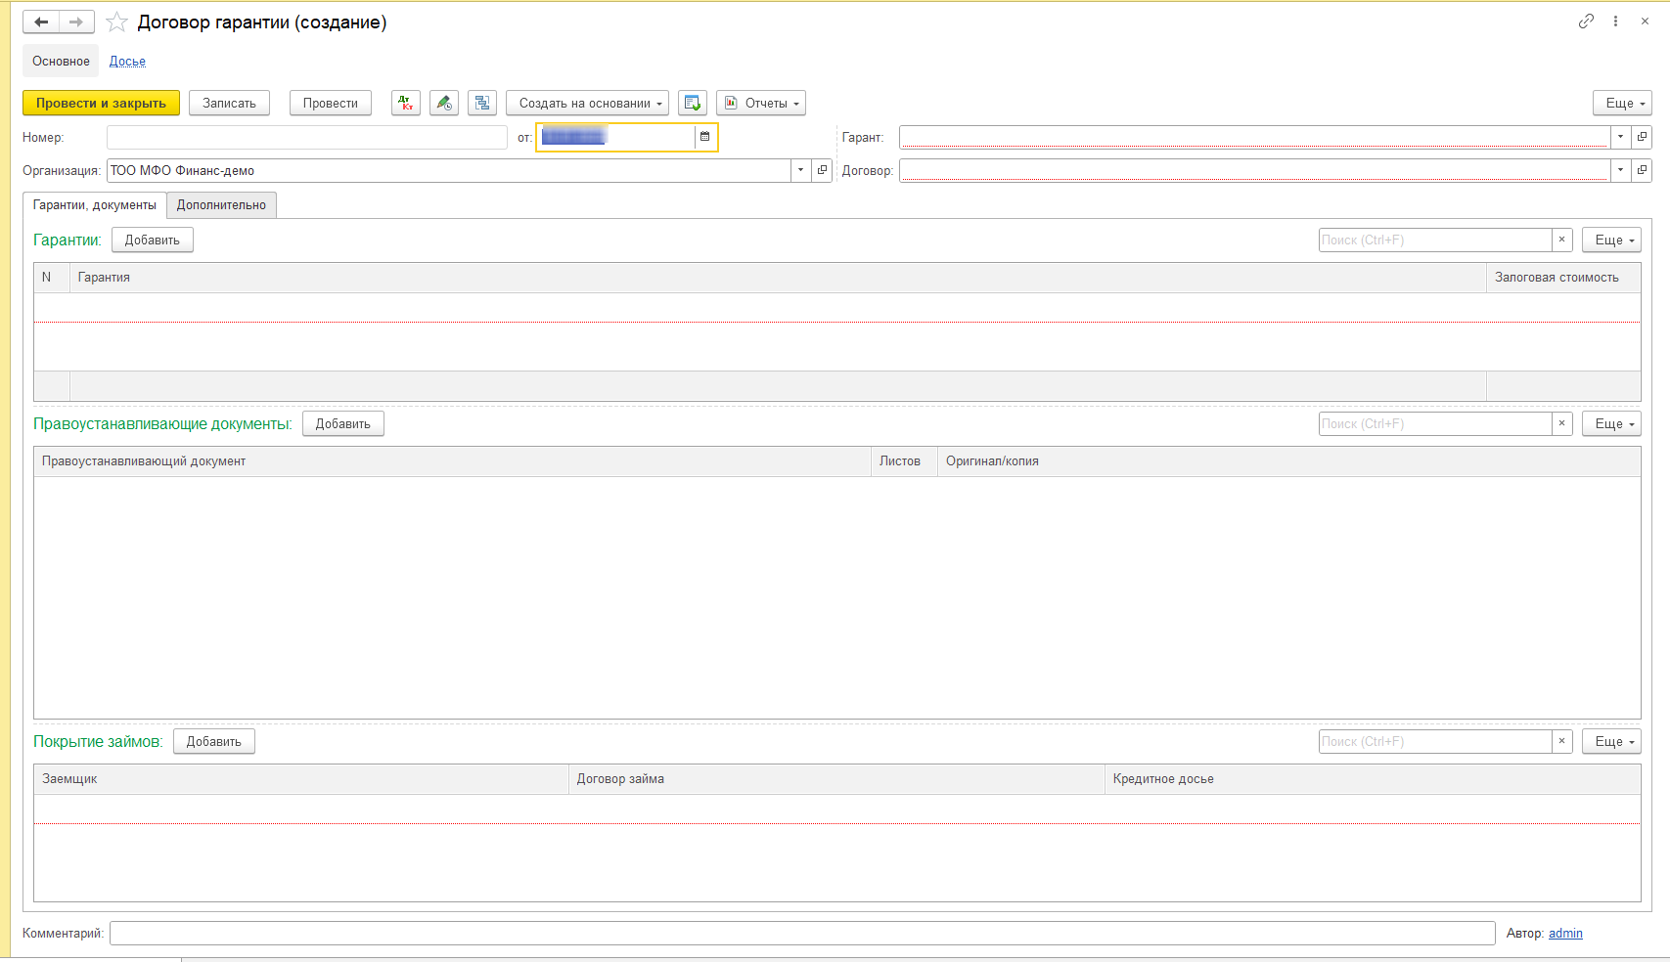Focus the Покрытие займов search box
Screen dimensions: 1670x962
[x=1435, y=741]
